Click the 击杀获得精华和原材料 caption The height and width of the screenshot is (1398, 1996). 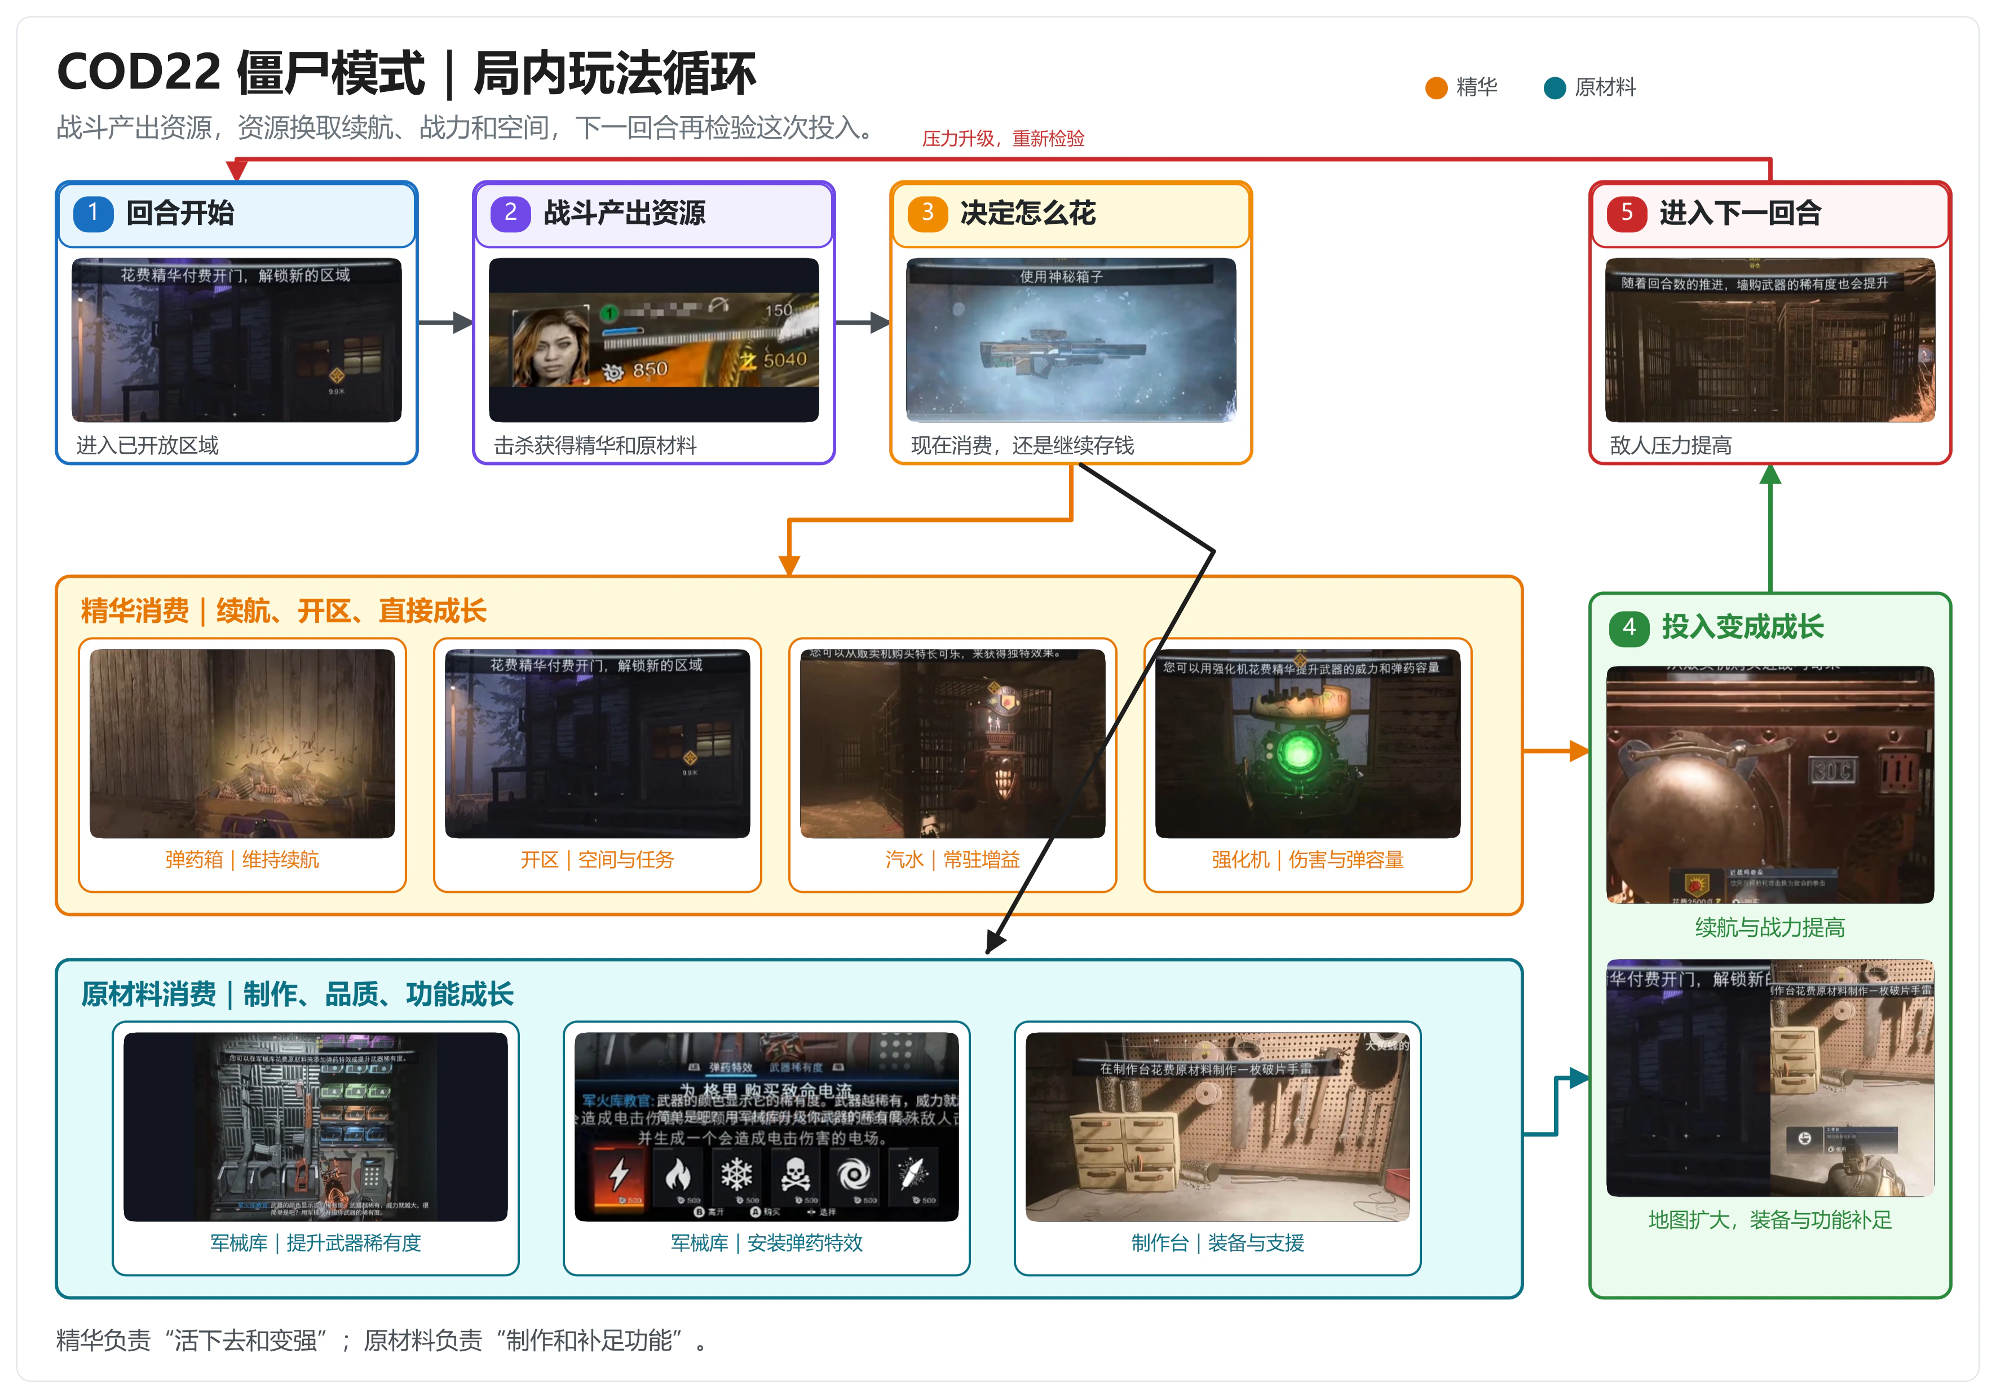[x=595, y=445]
